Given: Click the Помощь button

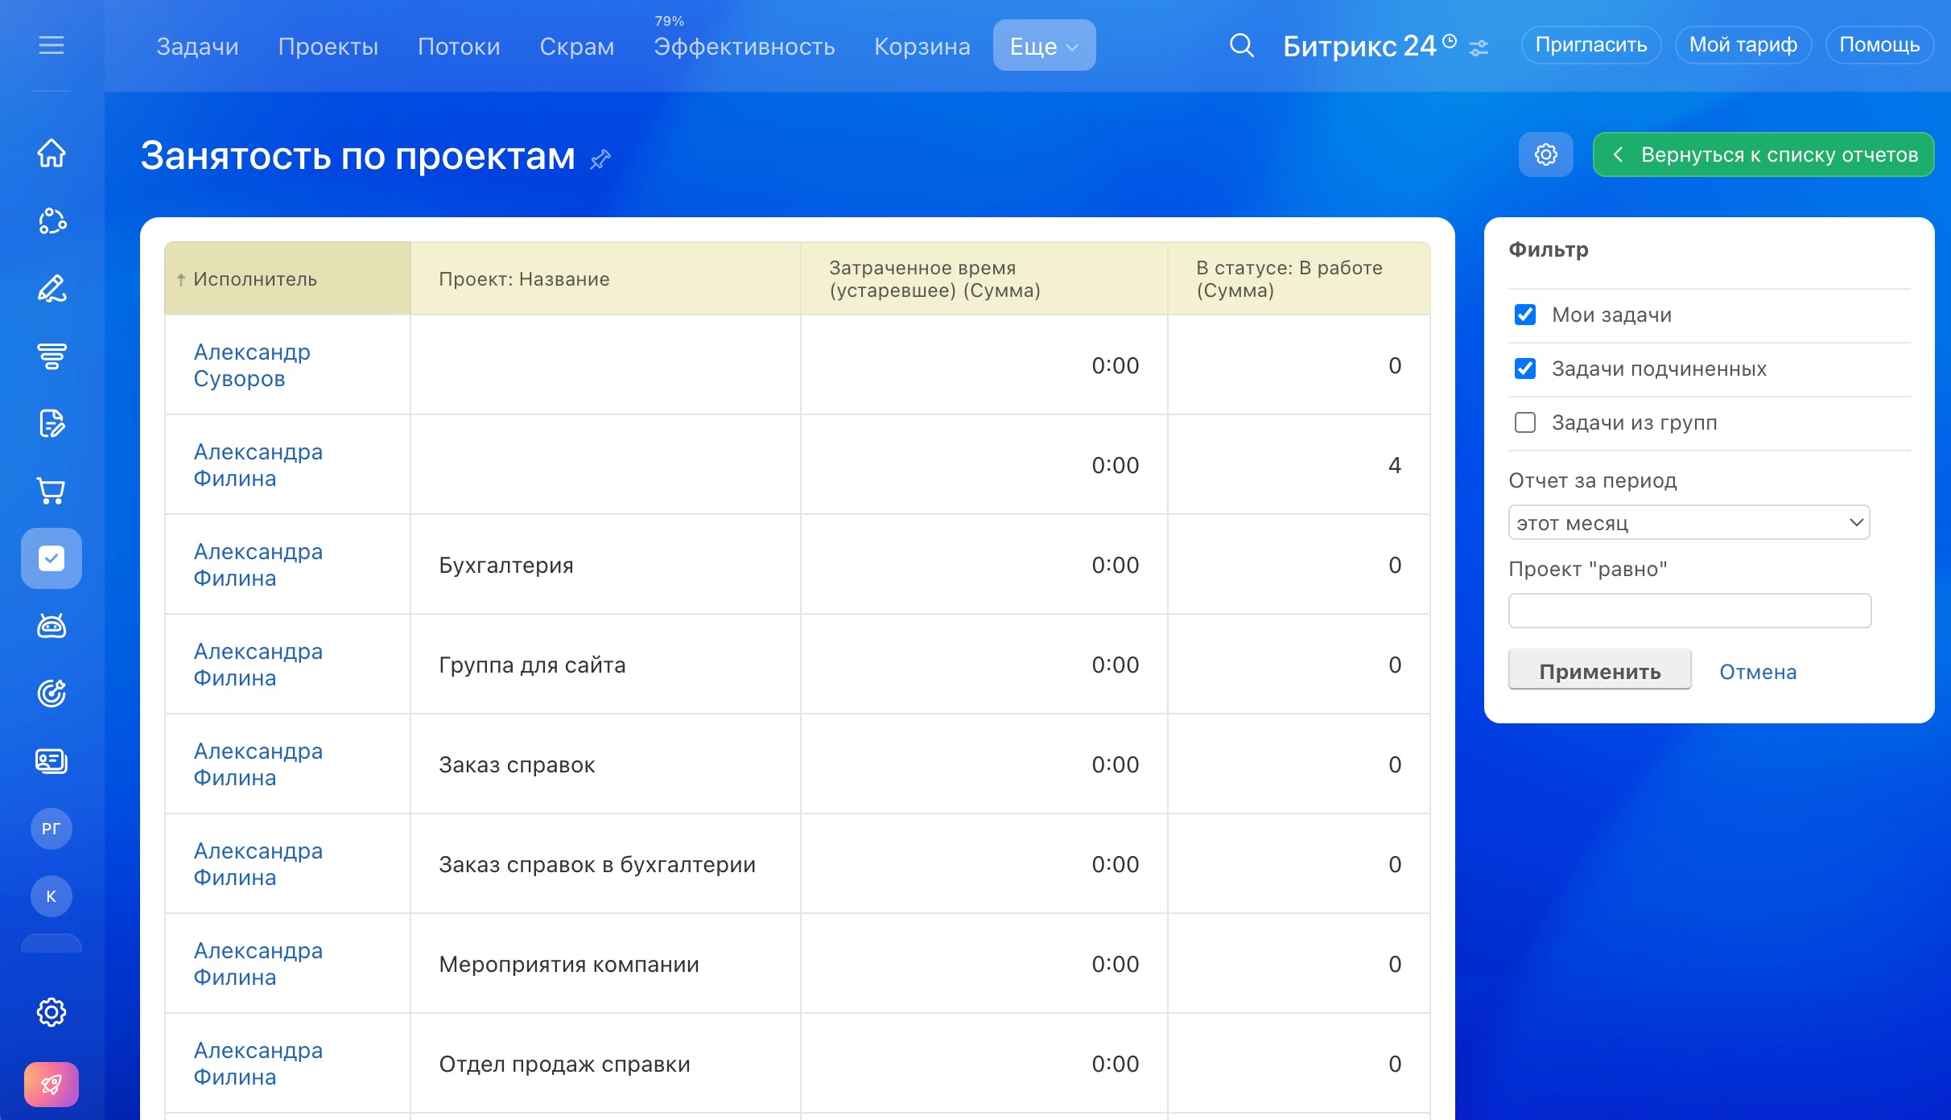Looking at the screenshot, I should tap(1879, 45).
